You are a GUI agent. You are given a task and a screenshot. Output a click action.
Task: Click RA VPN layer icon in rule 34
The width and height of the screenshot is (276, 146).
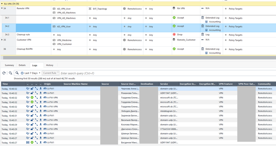(174, 9)
